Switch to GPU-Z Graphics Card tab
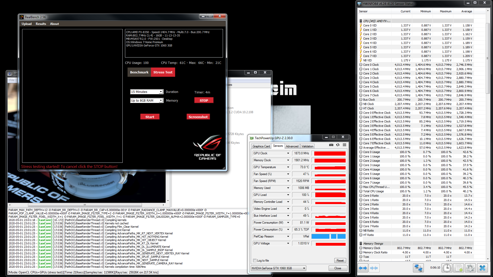 [x=261, y=146]
